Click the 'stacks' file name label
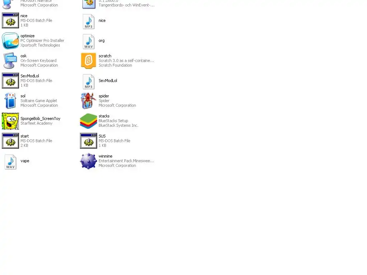The width and height of the screenshot is (367, 275). click(104, 116)
